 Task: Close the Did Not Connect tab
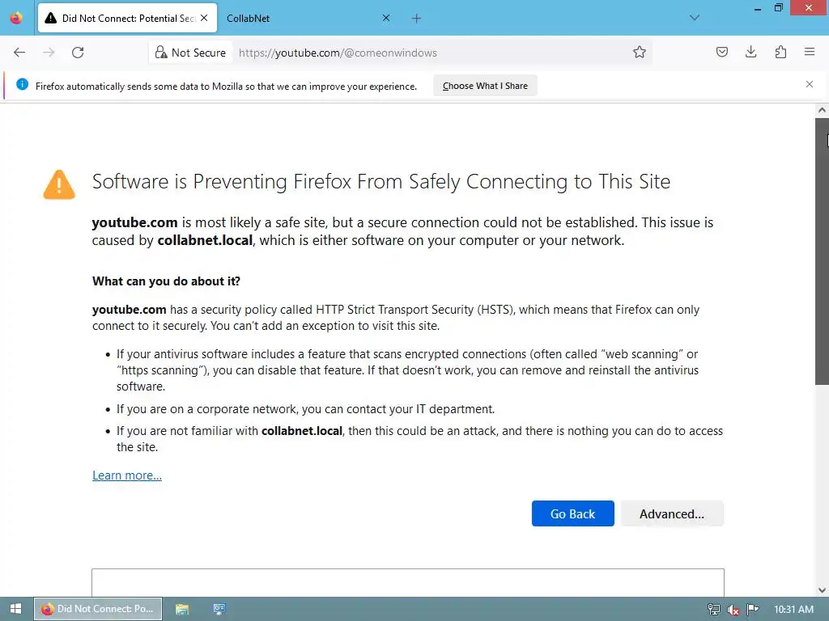pos(204,18)
